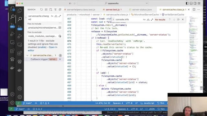The image size is (207, 116).
Task: Expand replace field in Search panel
Action: [x=26, y=17]
